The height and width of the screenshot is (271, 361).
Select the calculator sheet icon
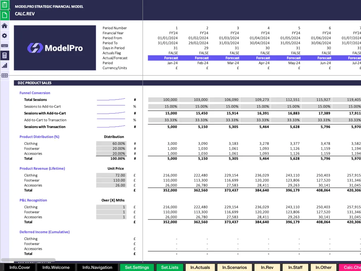(x=5, y=55)
